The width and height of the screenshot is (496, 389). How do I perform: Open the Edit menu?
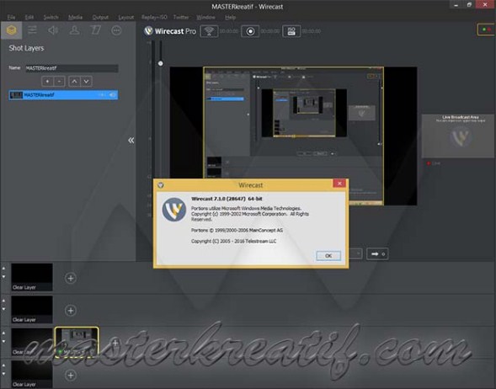29,17
